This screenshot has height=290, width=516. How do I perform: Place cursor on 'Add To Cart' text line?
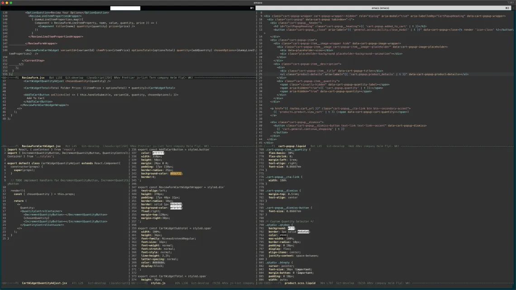(36, 98)
